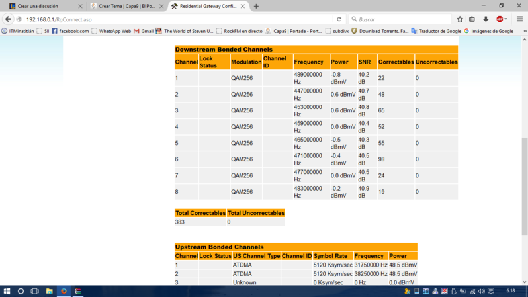Viewport: 528px width, 297px height.
Task: Open Task View in the taskbar
Action: (35, 291)
